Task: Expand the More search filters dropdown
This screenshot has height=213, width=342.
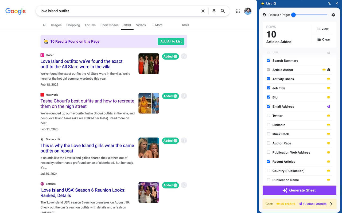Action: [x=157, y=25]
